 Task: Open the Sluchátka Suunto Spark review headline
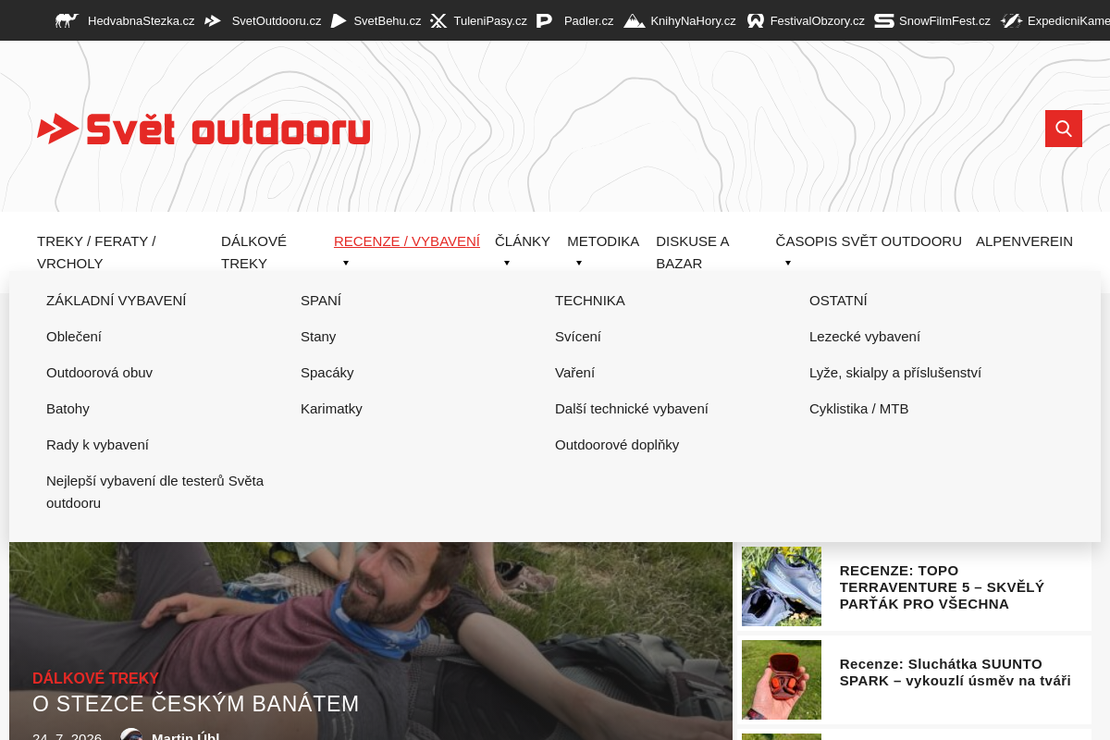tap(956, 672)
